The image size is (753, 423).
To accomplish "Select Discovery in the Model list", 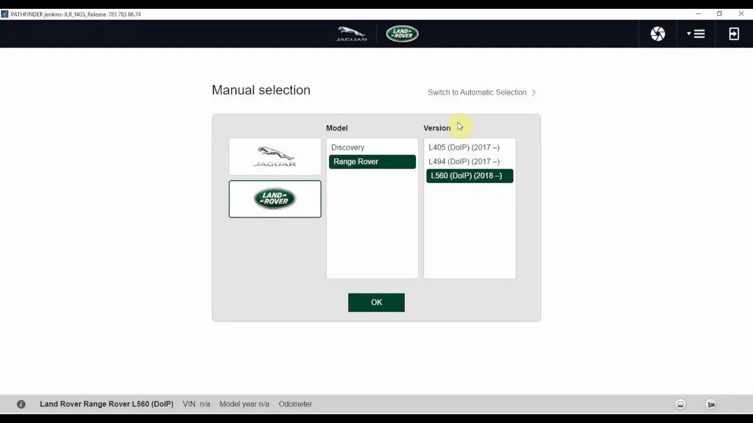I will (x=348, y=147).
